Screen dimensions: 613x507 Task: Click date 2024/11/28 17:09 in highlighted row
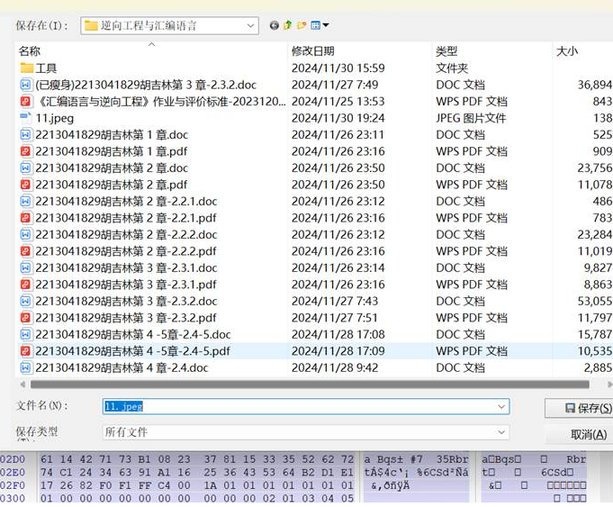338,351
